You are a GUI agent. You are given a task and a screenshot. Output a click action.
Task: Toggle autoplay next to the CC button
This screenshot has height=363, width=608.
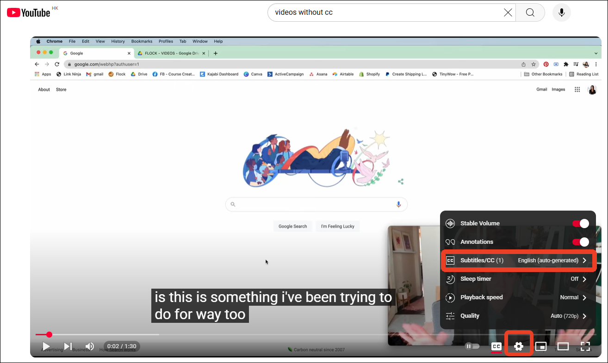pos(472,346)
